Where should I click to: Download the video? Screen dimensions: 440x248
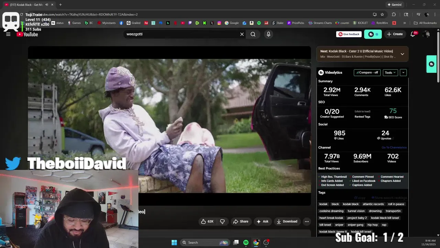[287, 221]
